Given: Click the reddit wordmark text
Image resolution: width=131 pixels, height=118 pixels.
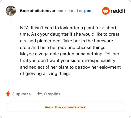Looking at the screenshot, I should pos(118,11).
